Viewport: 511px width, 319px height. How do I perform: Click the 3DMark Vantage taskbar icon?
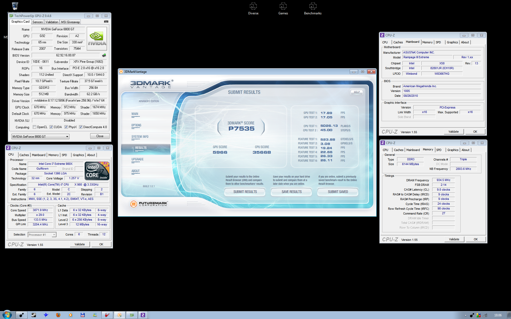point(119,315)
